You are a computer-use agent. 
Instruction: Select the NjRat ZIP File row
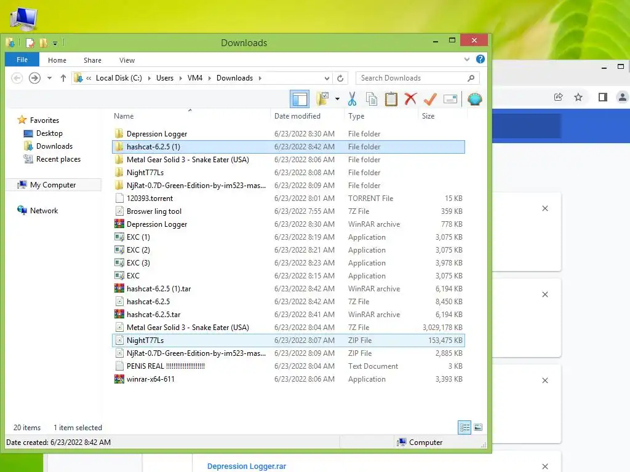tap(289, 353)
